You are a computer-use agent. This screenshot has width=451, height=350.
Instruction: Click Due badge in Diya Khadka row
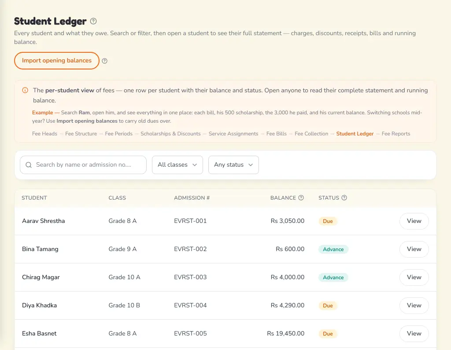(x=328, y=306)
